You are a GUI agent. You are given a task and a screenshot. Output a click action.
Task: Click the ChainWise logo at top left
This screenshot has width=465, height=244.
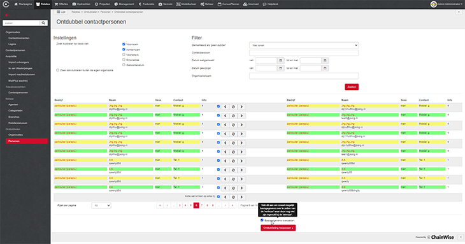click(6, 4)
